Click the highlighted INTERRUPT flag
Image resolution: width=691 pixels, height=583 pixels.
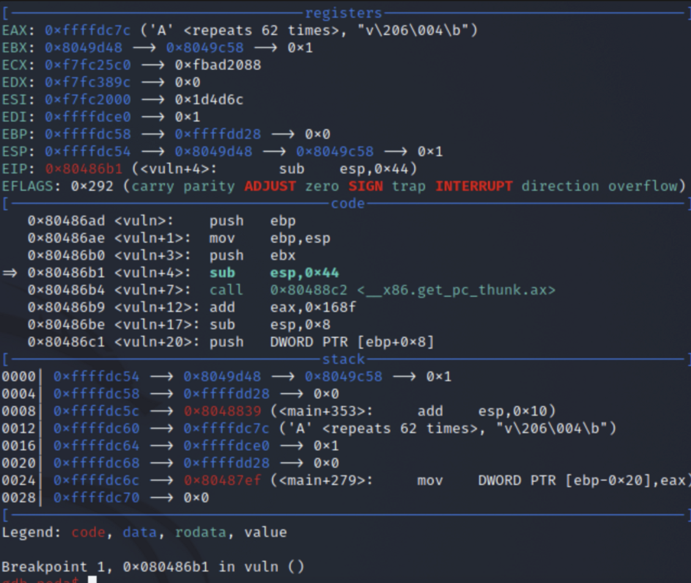coord(474,186)
